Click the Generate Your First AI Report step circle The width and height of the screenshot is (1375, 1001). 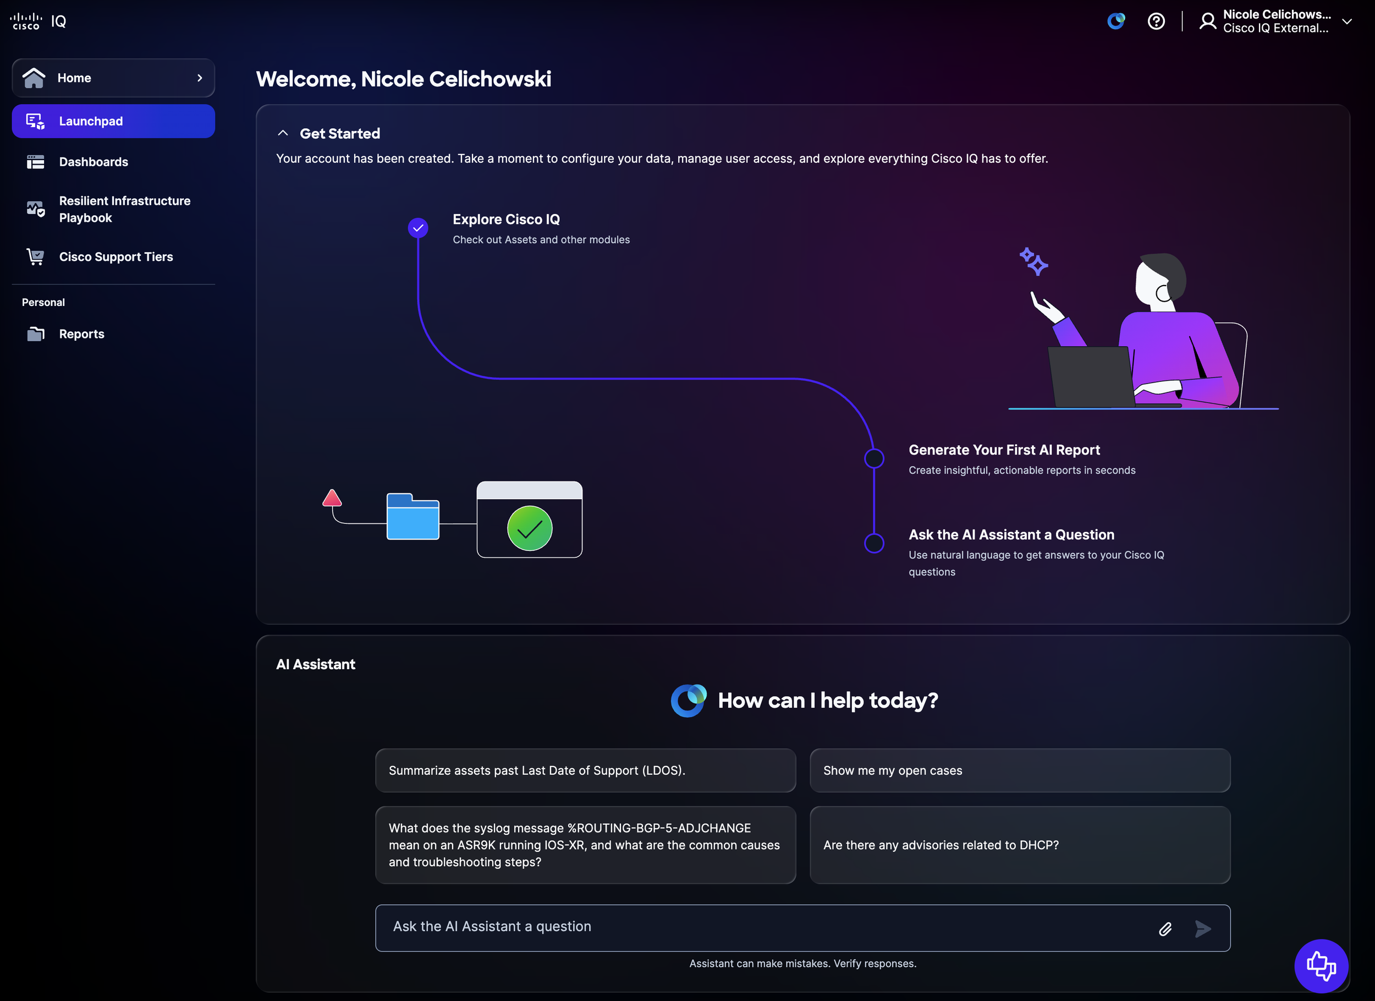click(x=873, y=458)
